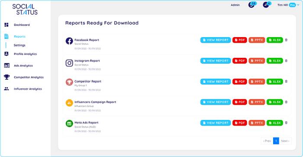Click the Admin link in top bar
This screenshot has width=303, height=157.
click(x=235, y=5)
